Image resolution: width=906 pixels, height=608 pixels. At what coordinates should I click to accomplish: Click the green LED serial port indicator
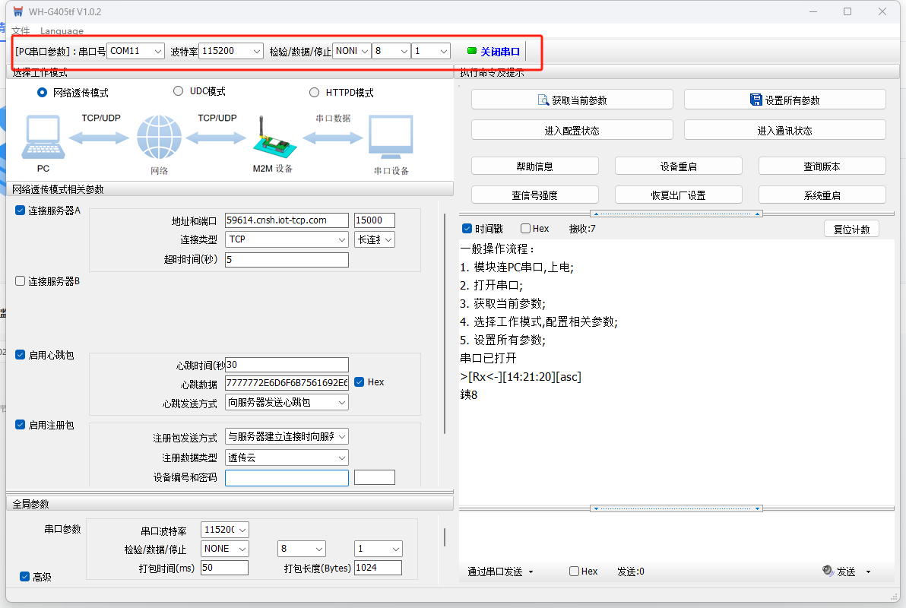click(471, 51)
